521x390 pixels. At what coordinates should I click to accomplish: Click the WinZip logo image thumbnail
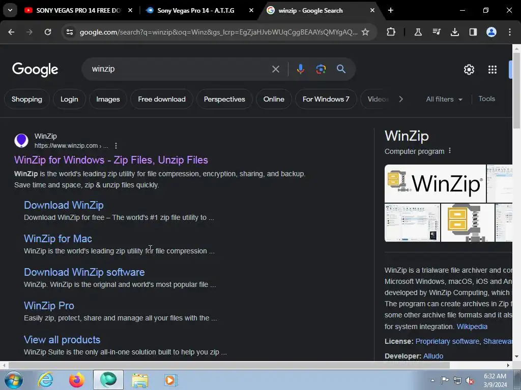click(435, 183)
